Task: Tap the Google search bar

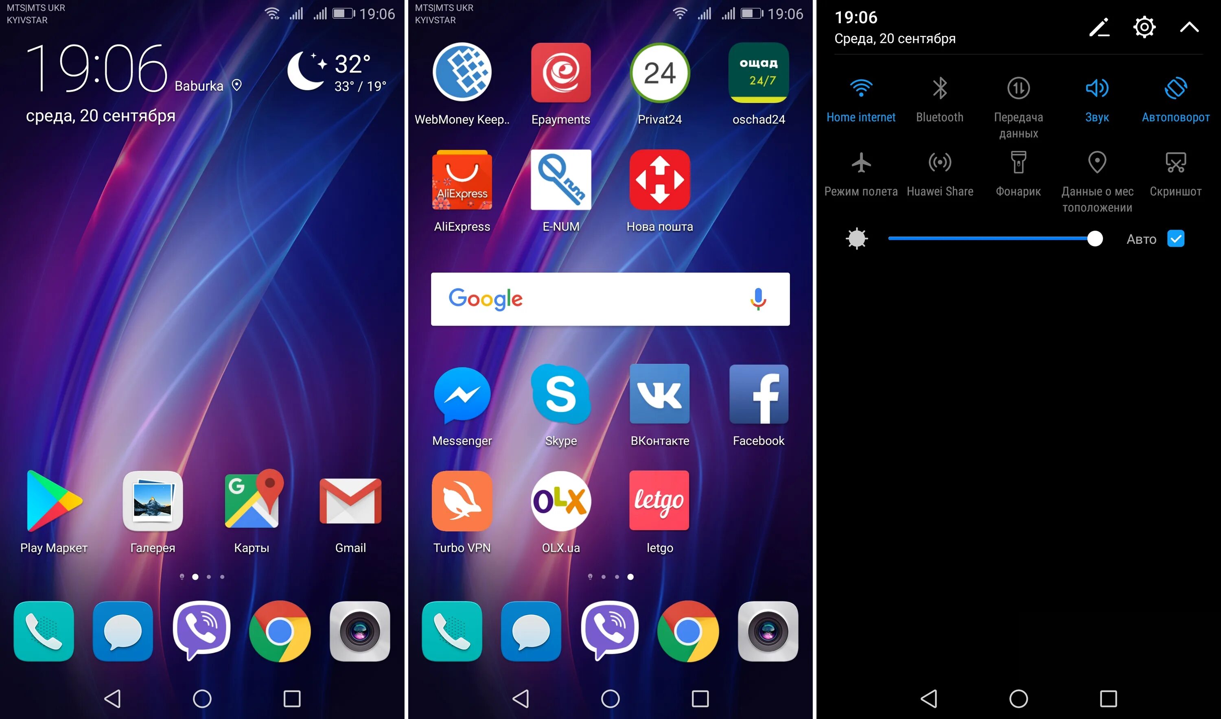Action: [x=610, y=299]
